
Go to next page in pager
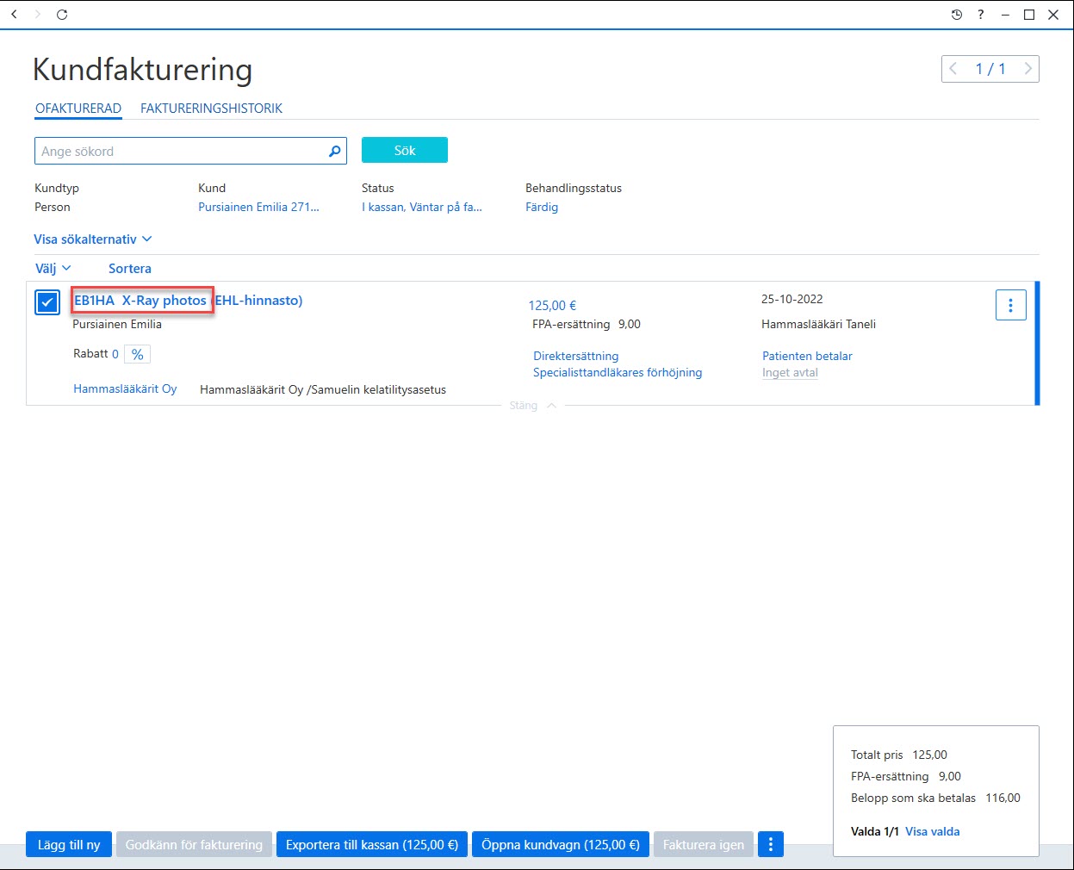[x=1027, y=69]
